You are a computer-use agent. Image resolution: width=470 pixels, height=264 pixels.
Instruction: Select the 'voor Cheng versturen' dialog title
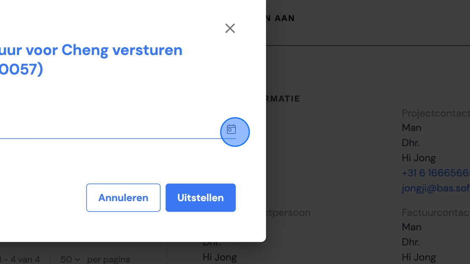(x=104, y=50)
